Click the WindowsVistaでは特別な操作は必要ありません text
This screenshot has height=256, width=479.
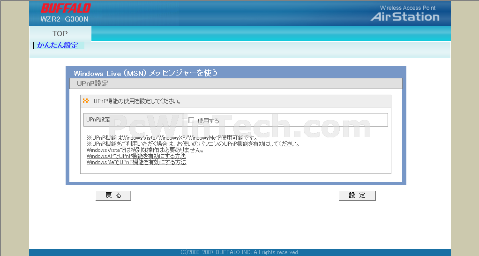click(x=145, y=150)
